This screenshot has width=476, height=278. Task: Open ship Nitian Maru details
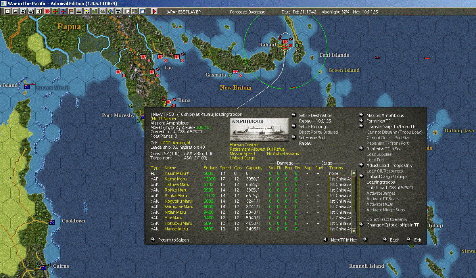coord(176,213)
